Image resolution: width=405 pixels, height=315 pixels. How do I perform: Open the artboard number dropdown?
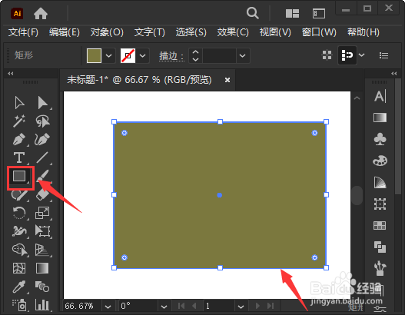241,307
